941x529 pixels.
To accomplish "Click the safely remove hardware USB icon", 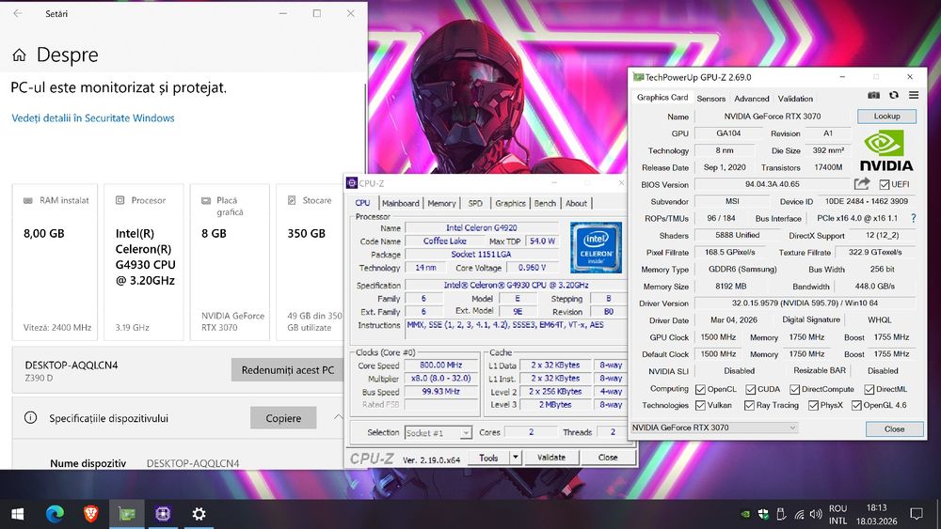I will [x=781, y=514].
